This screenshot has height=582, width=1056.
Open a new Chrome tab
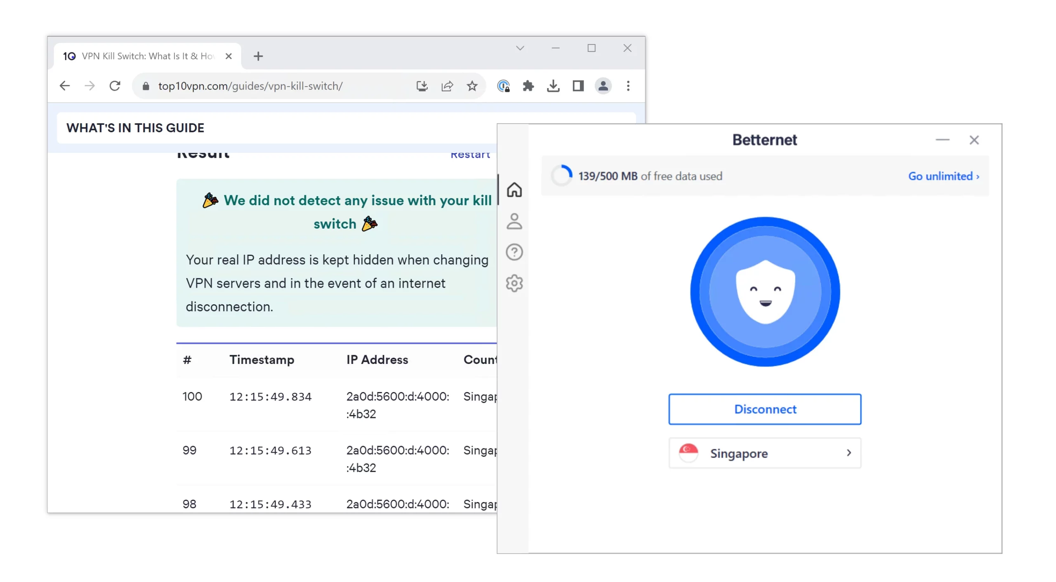[x=258, y=56]
